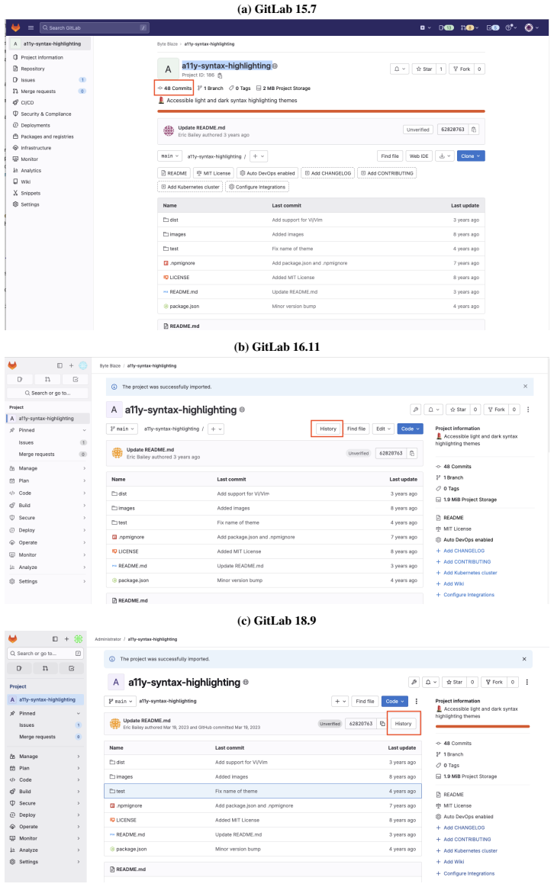Screen dimensions: 554x887
Task: Open the merge requests icon in the 15.7 top bar
Action: tap(469, 27)
